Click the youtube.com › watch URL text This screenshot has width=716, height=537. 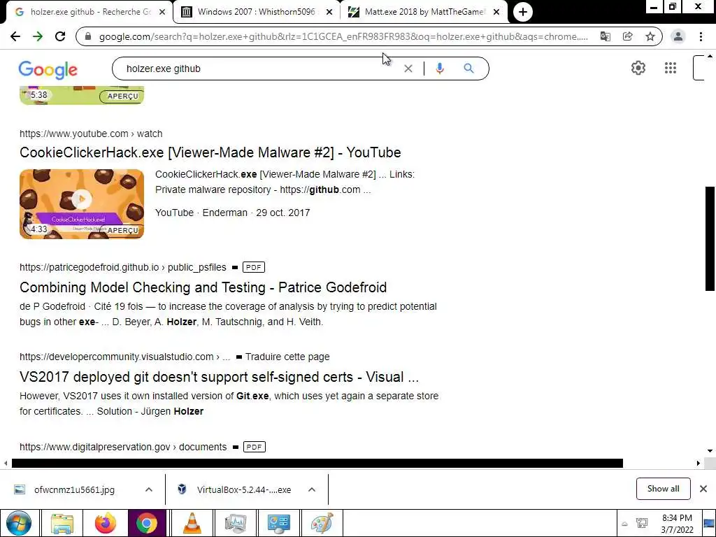(91, 134)
